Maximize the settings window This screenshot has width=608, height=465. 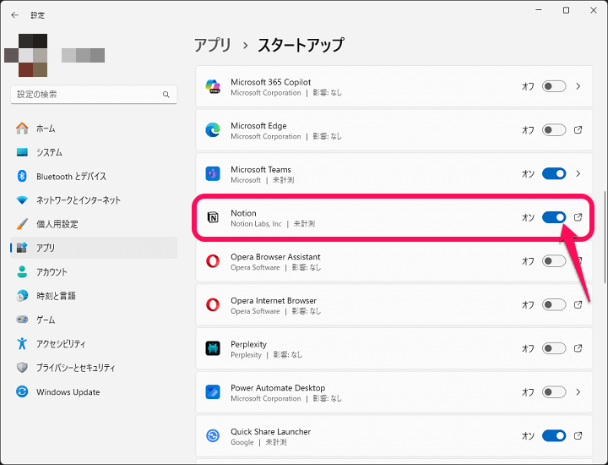pyautogui.click(x=566, y=10)
